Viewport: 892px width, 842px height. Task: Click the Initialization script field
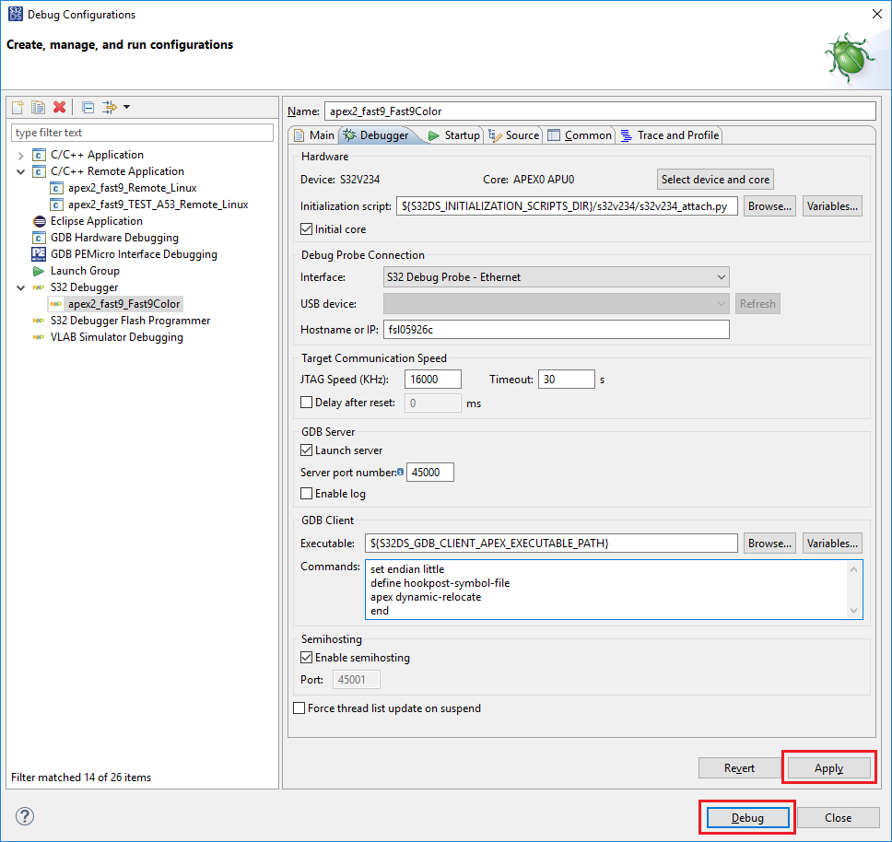(567, 206)
